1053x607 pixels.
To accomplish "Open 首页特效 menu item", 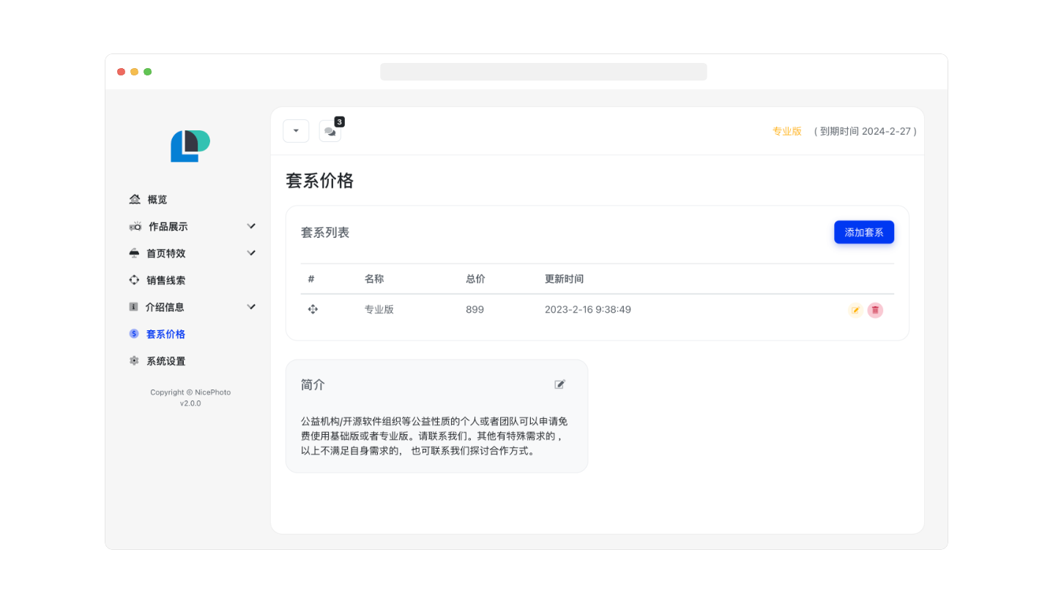I will pyautogui.click(x=166, y=253).
